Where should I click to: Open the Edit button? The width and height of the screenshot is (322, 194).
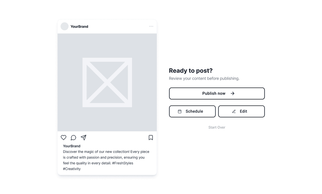[x=241, y=111]
